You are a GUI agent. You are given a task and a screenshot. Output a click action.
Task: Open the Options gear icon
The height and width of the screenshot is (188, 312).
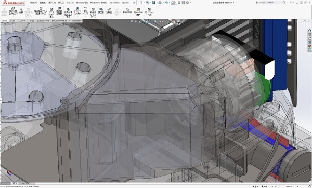(187, 3)
